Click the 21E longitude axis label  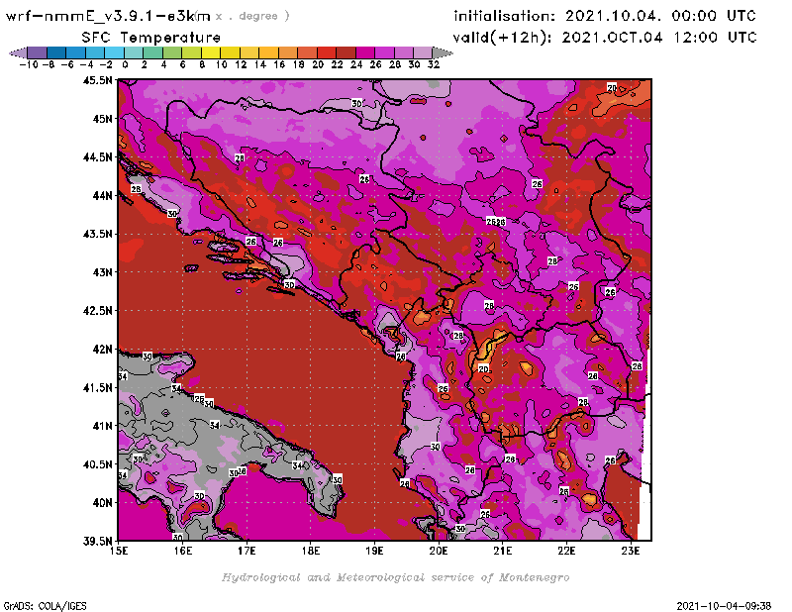503,551
